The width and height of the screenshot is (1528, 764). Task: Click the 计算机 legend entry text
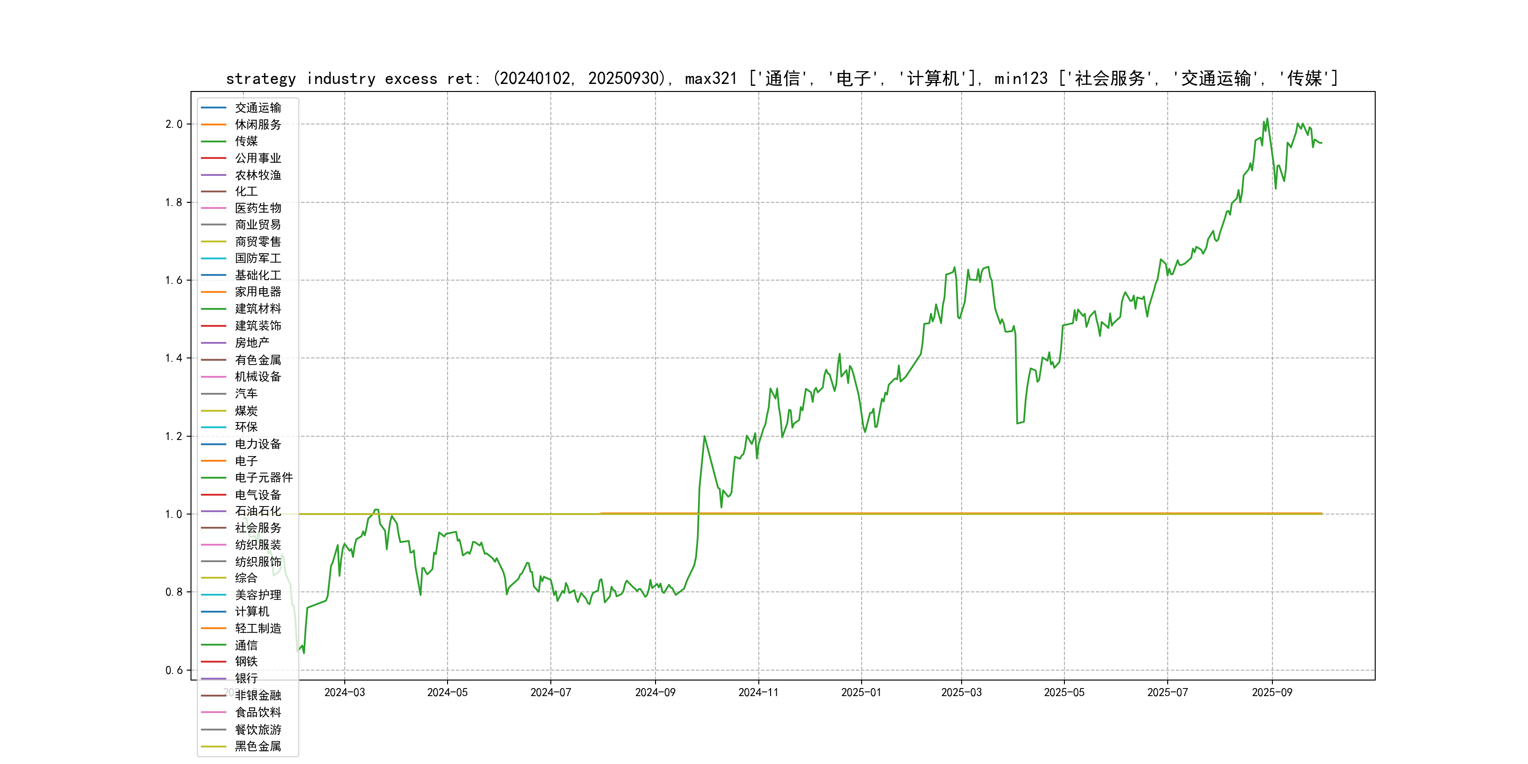251,612
